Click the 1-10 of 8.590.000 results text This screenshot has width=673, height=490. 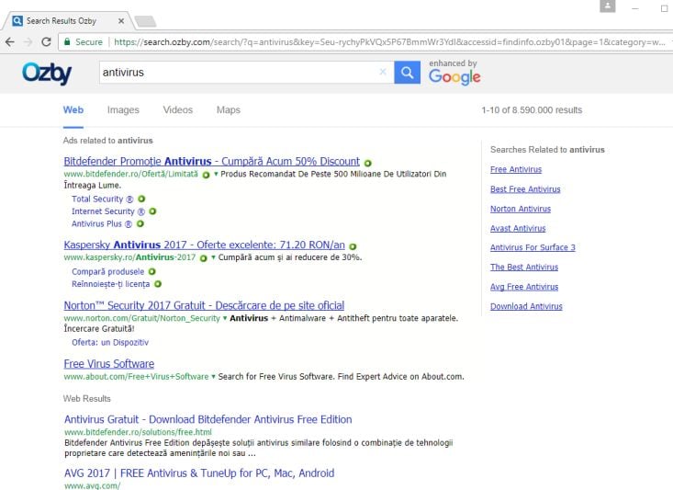[532, 110]
